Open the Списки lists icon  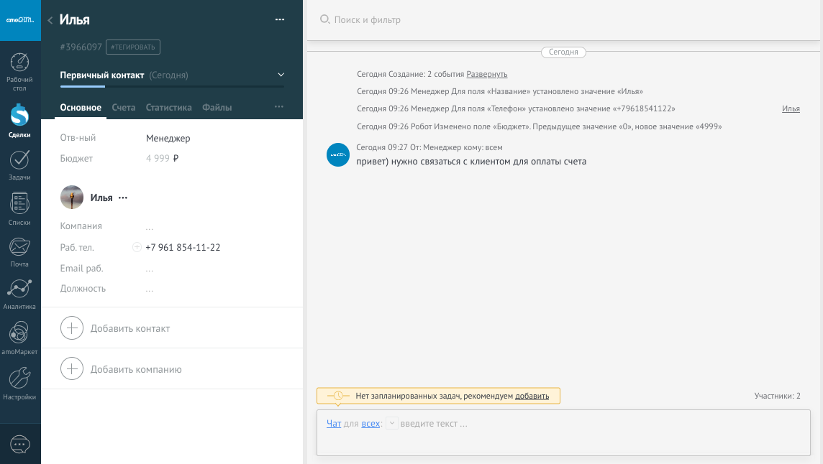click(20, 205)
